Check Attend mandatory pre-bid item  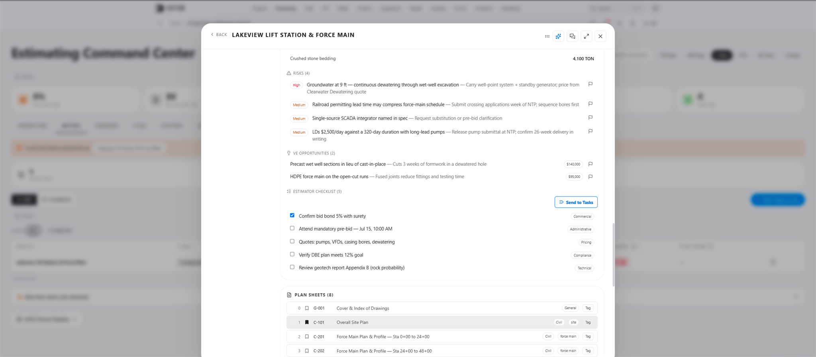click(x=292, y=228)
